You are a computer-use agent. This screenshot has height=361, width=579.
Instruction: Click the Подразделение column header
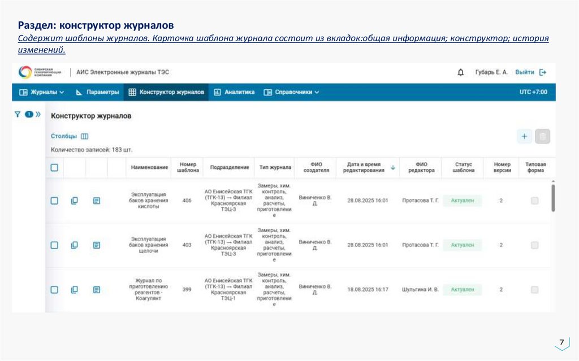point(230,168)
